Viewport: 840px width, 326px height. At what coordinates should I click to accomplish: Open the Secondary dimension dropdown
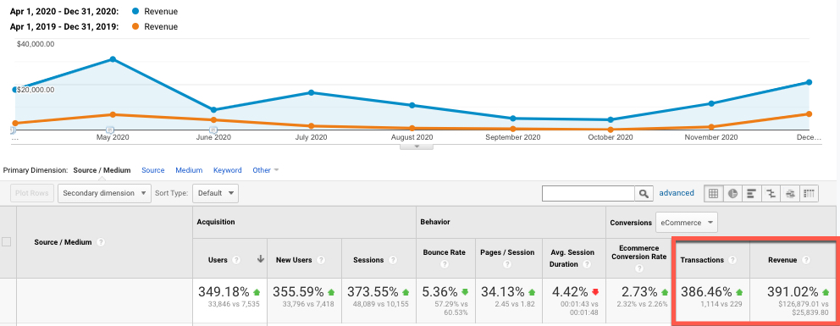tap(104, 193)
